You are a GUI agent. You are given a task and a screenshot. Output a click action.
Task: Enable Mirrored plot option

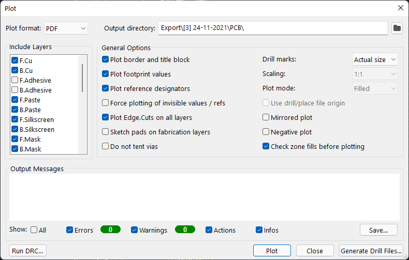[266, 117]
